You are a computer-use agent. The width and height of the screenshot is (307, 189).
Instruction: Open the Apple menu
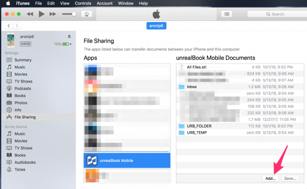coord(8,4)
